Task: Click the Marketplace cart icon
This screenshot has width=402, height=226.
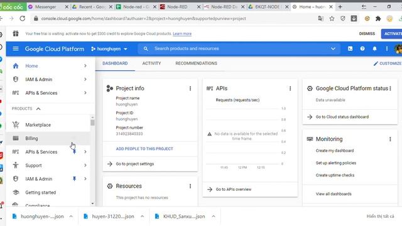Action: point(16,125)
